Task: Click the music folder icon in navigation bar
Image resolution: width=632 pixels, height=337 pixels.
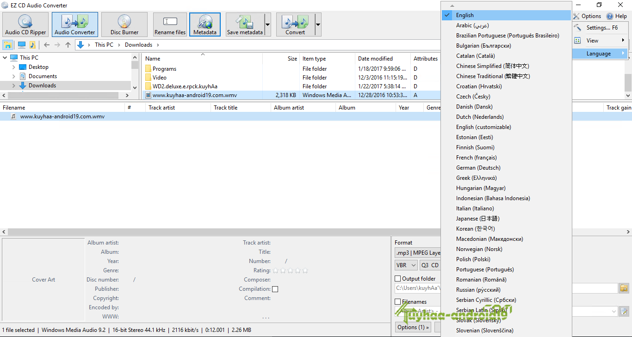Action: [x=32, y=45]
